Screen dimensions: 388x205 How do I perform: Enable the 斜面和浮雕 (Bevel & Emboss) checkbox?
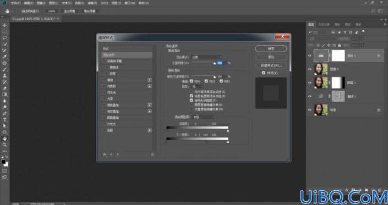point(105,61)
